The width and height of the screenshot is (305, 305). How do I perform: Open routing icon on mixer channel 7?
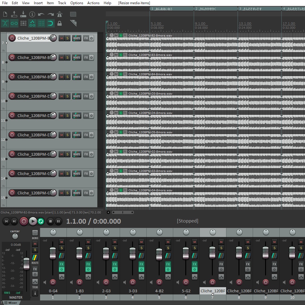221,256
